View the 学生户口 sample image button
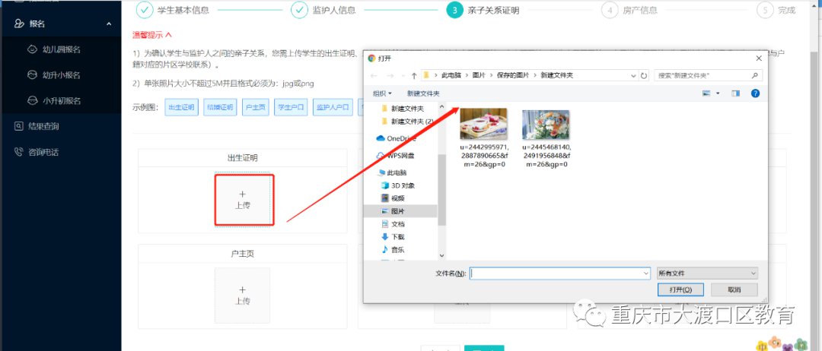 coord(291,107)
